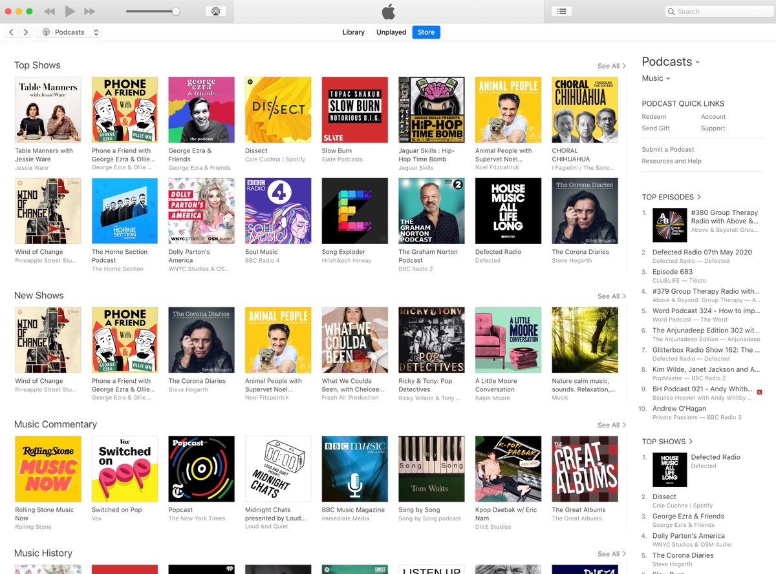Open Dolly Parton's America cover in Top Shows

click(x=201, y=211)
